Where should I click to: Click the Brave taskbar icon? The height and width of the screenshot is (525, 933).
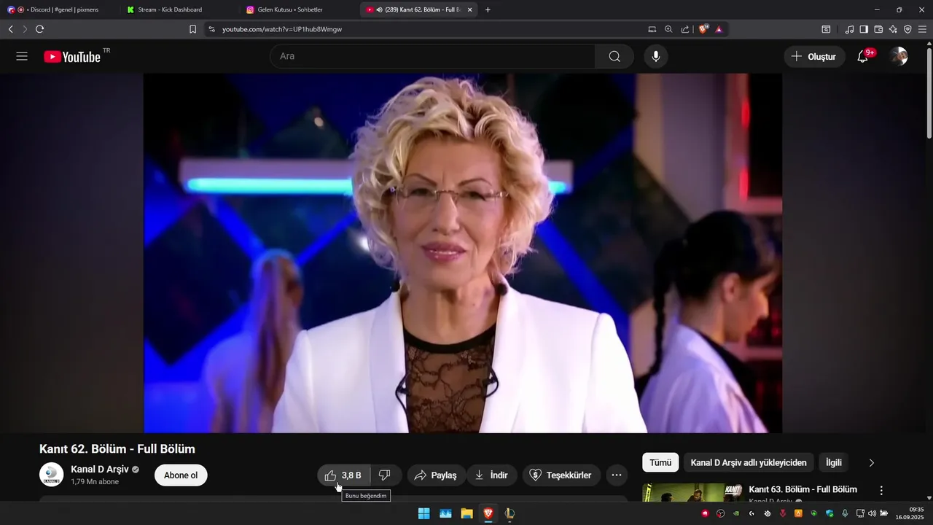[x=488, y=513]
